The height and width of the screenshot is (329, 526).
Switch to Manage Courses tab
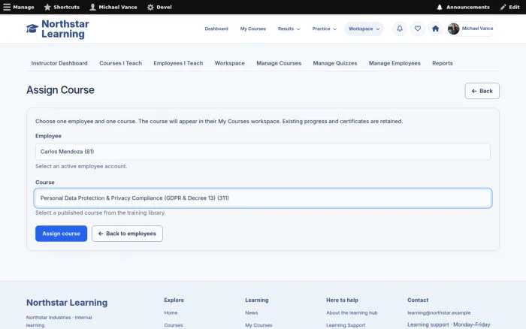click(279, 63)
